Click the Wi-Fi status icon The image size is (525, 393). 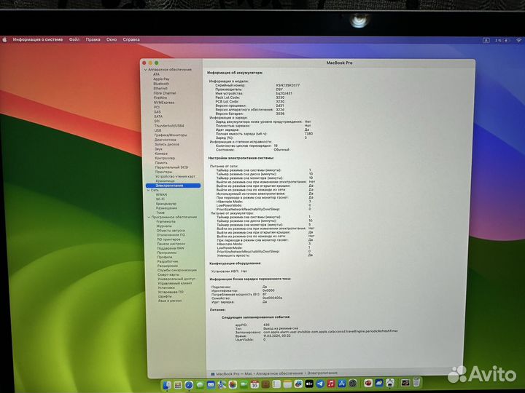pos(519,40)
